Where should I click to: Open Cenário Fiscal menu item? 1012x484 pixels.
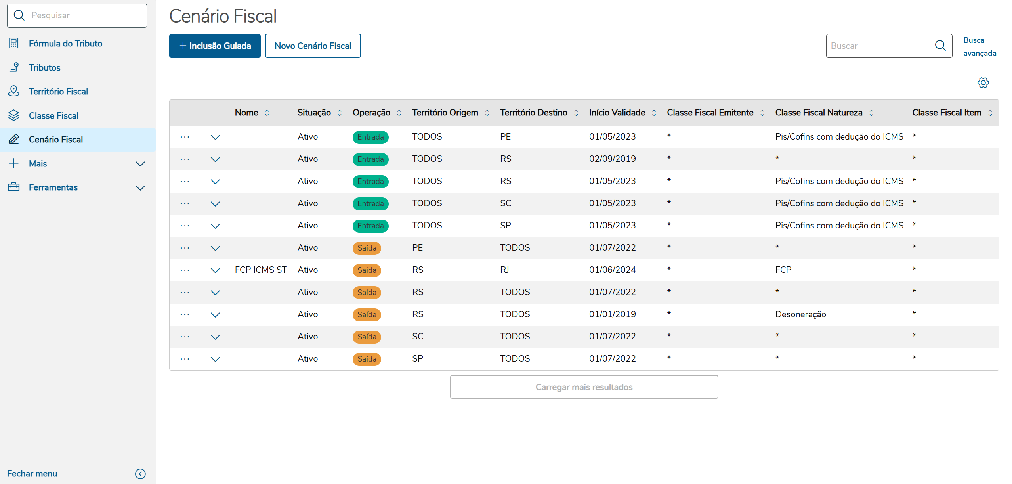(x=55, y=140)
